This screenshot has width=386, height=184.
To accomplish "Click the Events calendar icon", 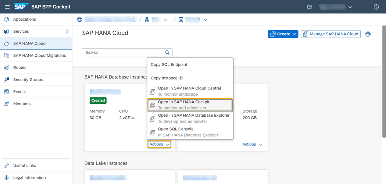I will tap(7, 92).
